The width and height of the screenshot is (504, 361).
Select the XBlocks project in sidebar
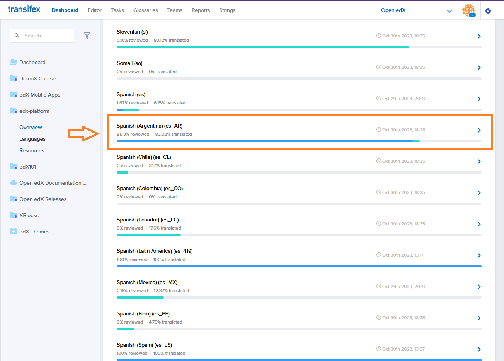(29, 215)
